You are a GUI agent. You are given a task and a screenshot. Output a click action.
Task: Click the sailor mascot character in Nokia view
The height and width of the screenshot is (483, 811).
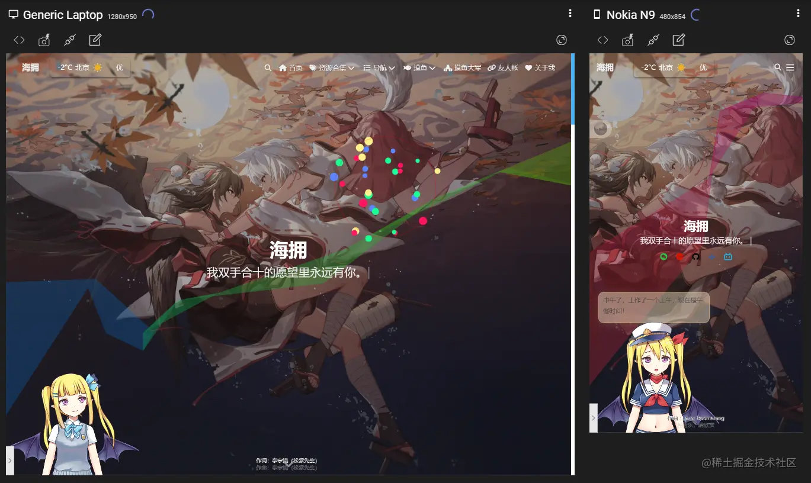pos(656,379)
